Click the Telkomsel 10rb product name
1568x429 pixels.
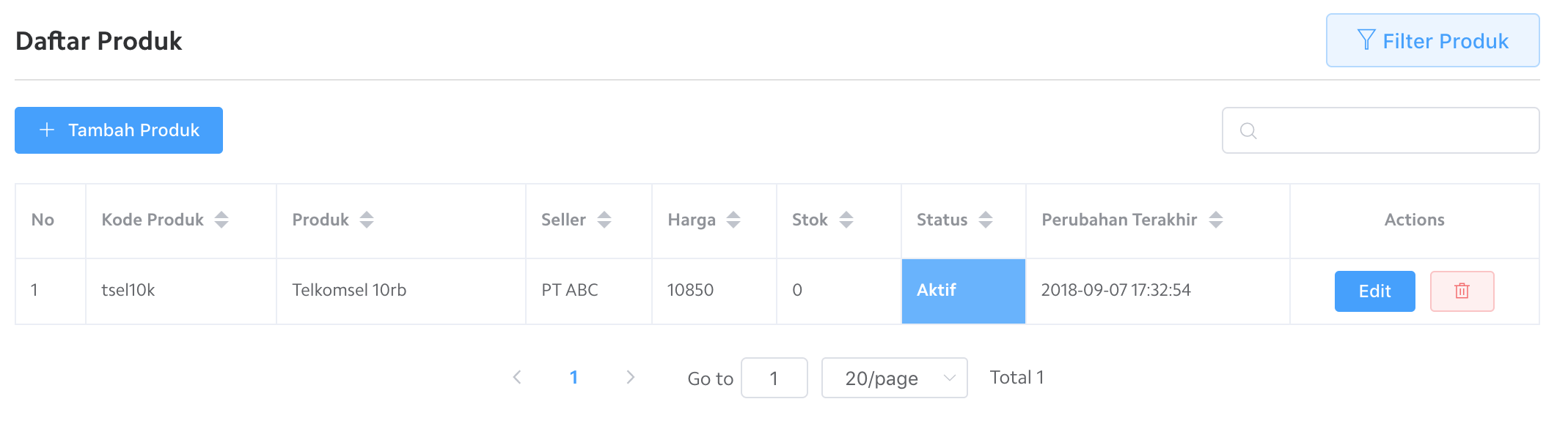pos(349,290)
